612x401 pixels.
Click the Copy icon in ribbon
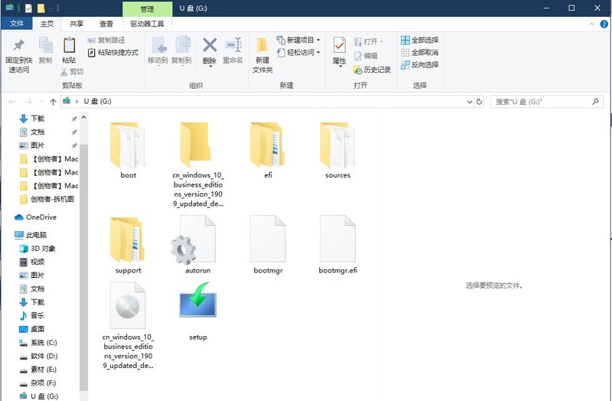pos(46,46)
